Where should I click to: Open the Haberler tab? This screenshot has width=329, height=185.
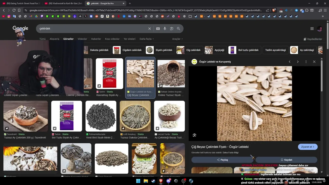(96, 39)
